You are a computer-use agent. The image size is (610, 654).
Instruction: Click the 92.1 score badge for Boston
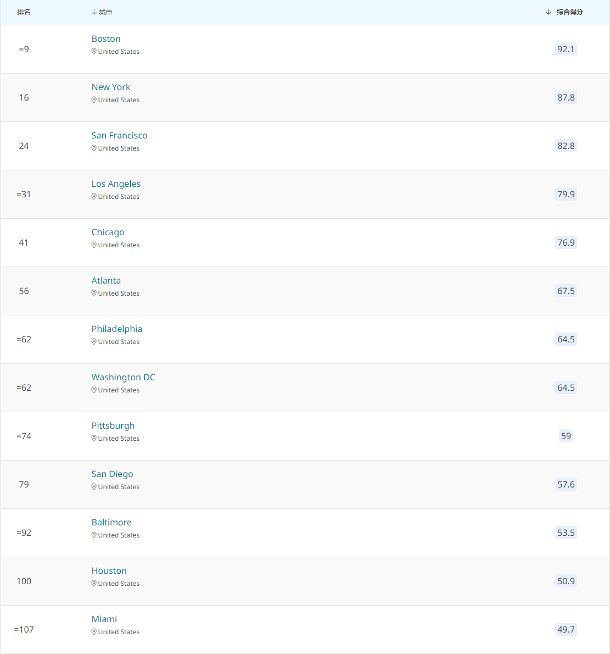point(566,49)
